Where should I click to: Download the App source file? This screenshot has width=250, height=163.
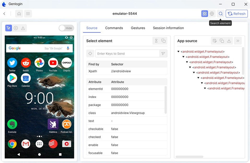[229, 41]
